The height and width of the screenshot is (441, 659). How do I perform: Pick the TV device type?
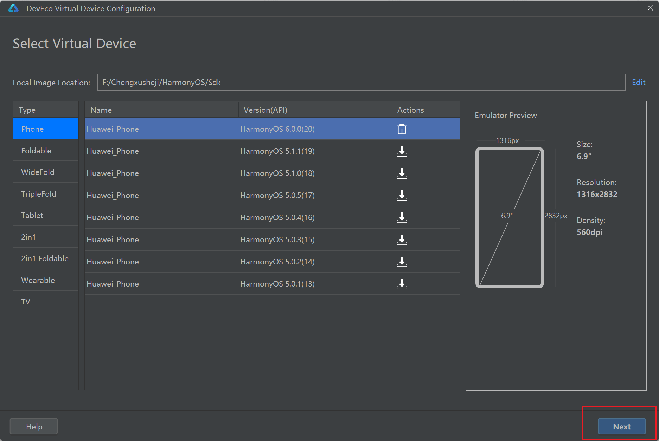(x=26, y=302)
